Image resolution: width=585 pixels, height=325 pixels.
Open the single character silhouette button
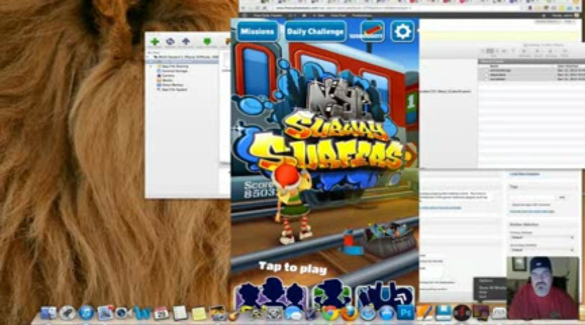[331, 293]
